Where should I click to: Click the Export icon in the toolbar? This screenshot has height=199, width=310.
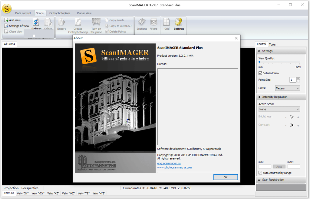coord(61,22)
